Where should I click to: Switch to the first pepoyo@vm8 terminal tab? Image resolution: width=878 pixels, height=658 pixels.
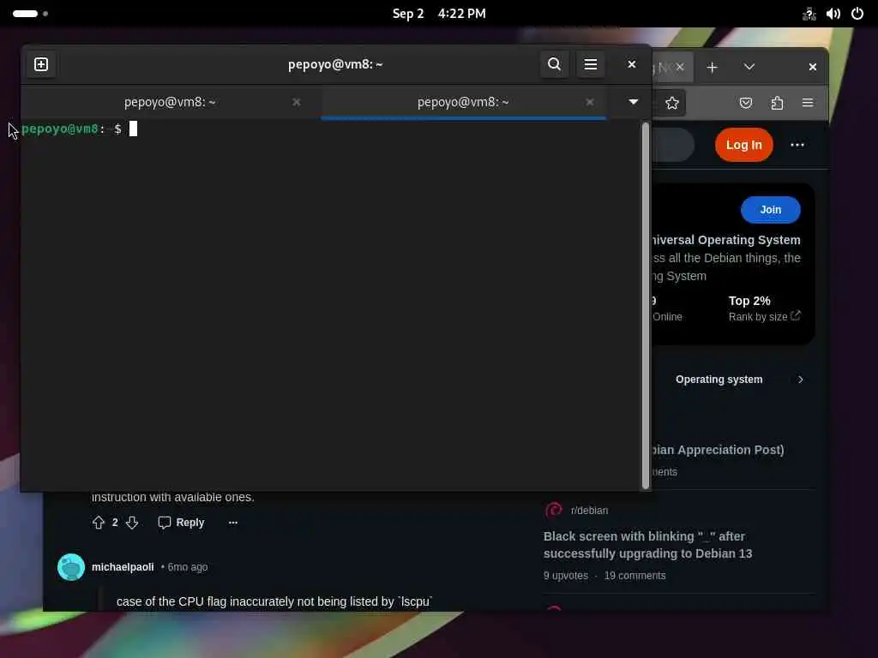click(x=170, y=102)
